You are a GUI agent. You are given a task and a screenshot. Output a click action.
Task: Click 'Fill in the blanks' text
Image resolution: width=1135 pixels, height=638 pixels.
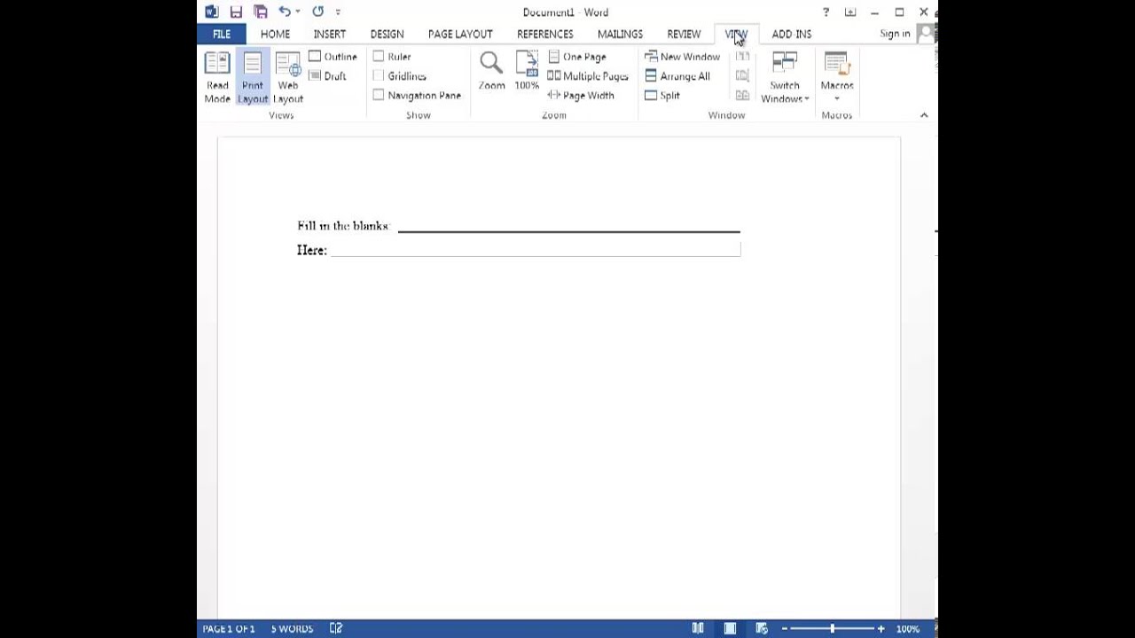pos(342,226)
